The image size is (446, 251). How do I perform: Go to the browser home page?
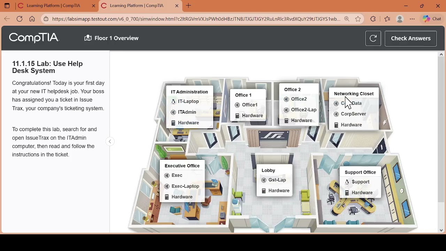[x=32, y=19]
